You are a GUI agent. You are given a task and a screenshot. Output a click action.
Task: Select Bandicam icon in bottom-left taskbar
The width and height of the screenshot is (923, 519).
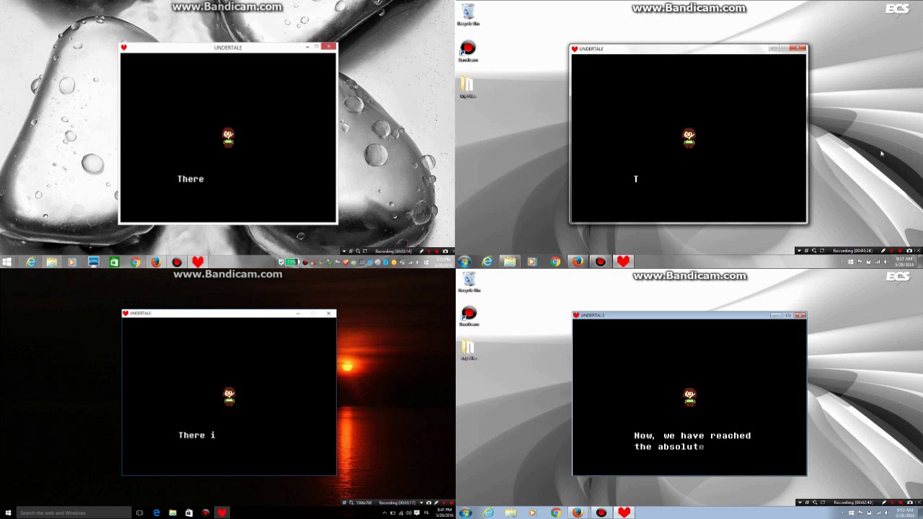[206, 513]
